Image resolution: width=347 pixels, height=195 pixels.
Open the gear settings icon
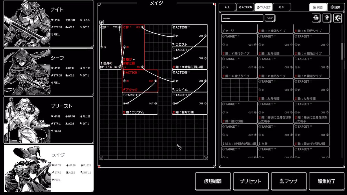tap(337, 18)
